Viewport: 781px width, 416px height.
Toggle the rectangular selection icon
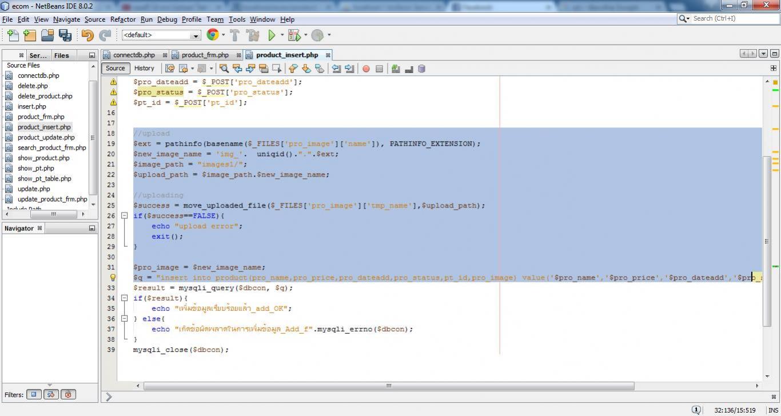277,69
